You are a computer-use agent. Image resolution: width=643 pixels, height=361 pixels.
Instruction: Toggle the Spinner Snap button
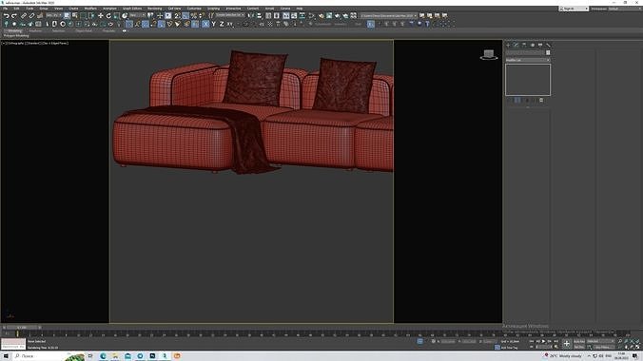coord(202,15)
